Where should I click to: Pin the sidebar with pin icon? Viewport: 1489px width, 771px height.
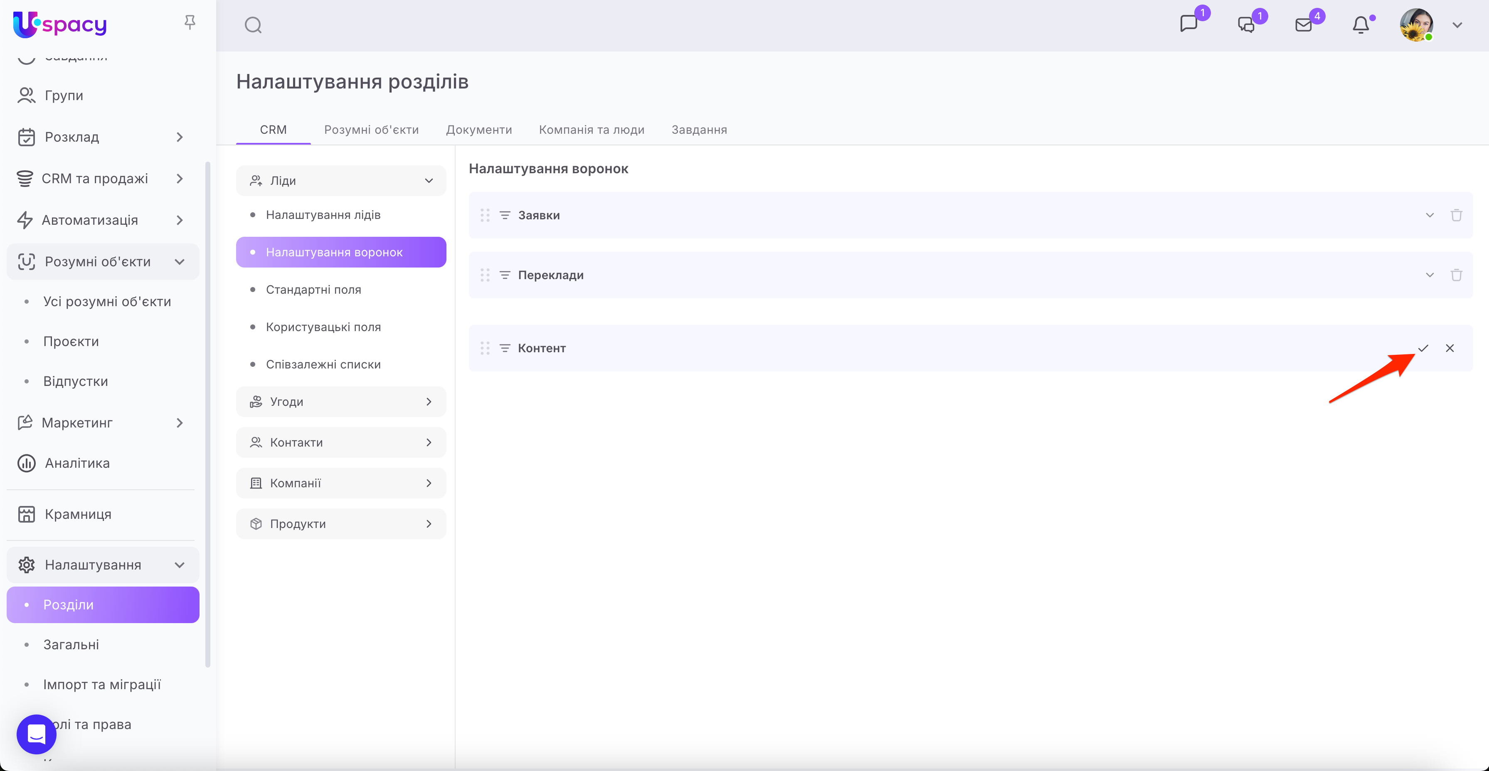(190, 22)
